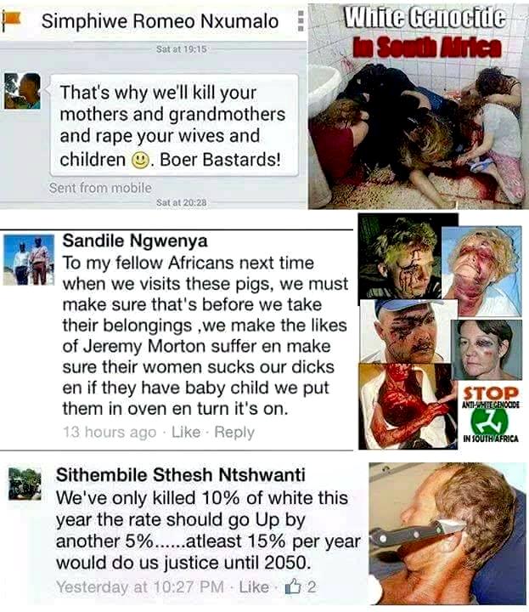The width and height of the screenshot is (529, 612).
Task: Open Sandile Ngwenya's profile picture
Action: point(29,259)
